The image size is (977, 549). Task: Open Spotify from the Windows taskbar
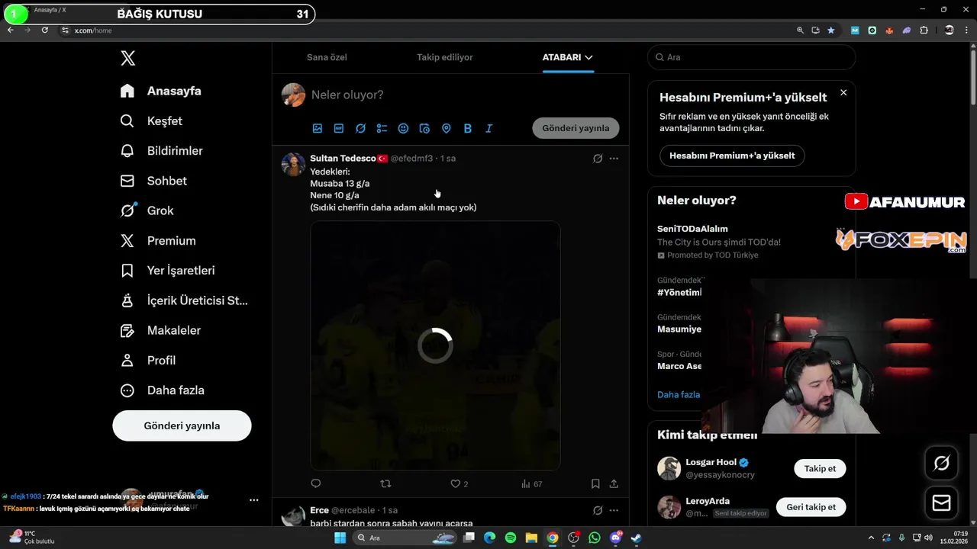tap(511, 538)
